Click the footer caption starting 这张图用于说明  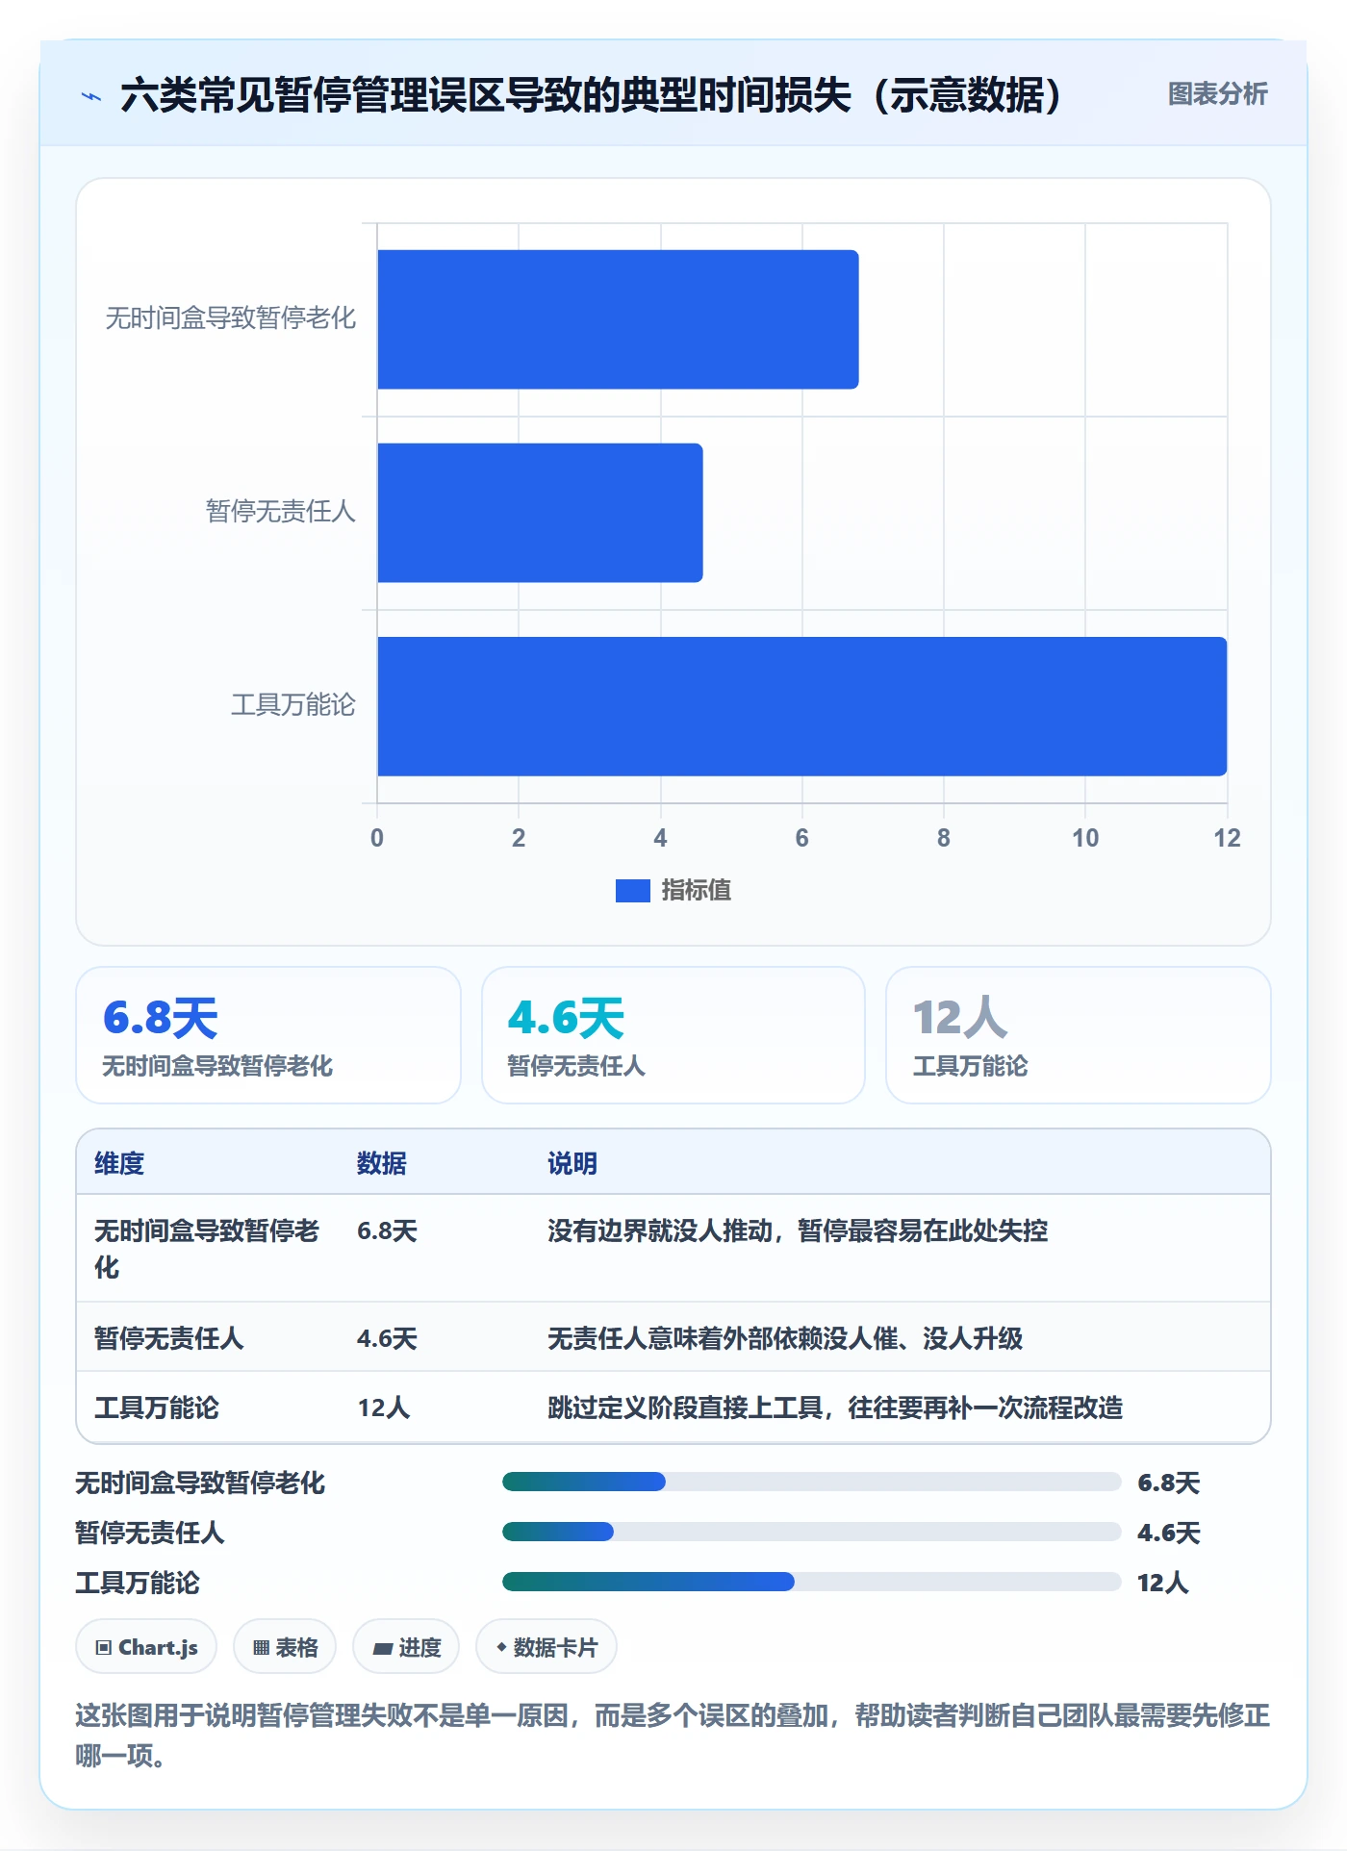coord(673,1736)
